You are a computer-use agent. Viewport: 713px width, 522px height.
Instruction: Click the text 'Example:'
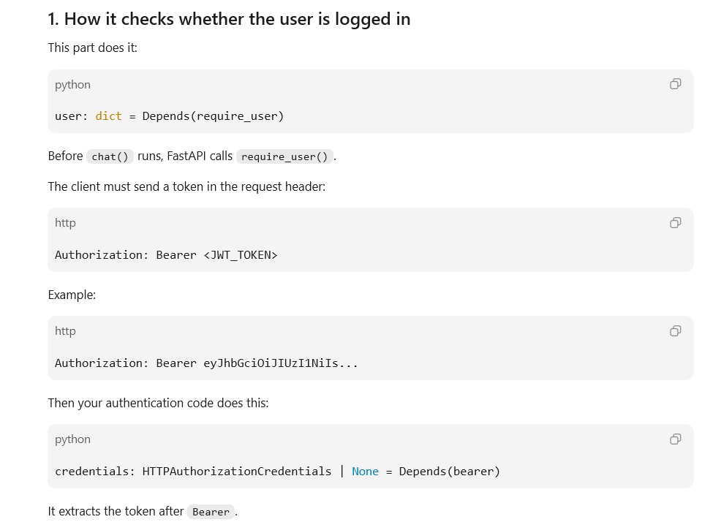pyautogui.click(x=72, y=295)
